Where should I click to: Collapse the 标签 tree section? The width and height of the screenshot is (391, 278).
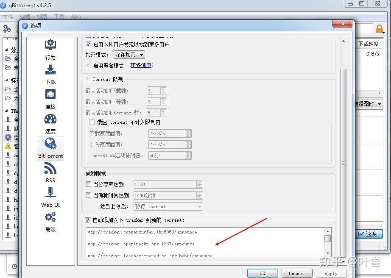tap(6, 80)
